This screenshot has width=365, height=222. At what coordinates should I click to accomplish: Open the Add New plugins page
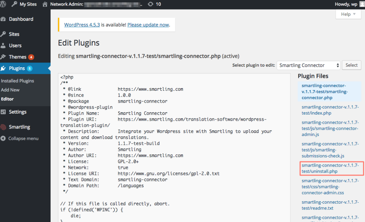[10, 90]
